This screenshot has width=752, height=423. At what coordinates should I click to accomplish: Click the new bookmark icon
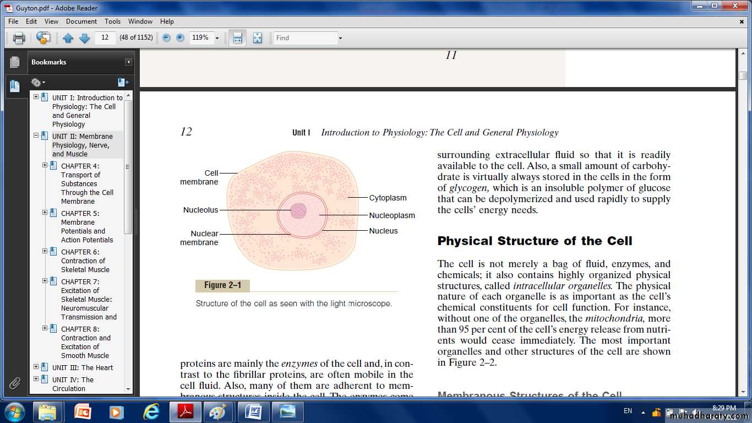pos(123,83)
